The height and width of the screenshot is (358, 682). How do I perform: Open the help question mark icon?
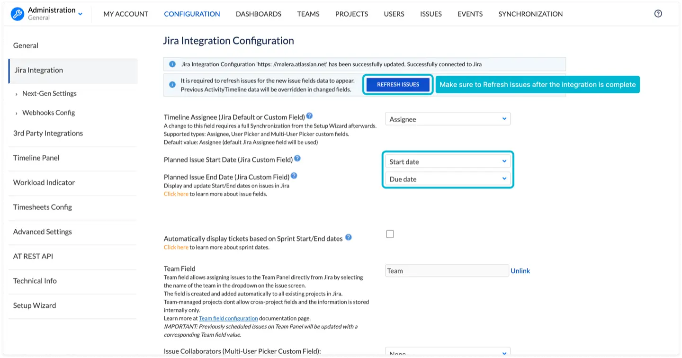658,14
